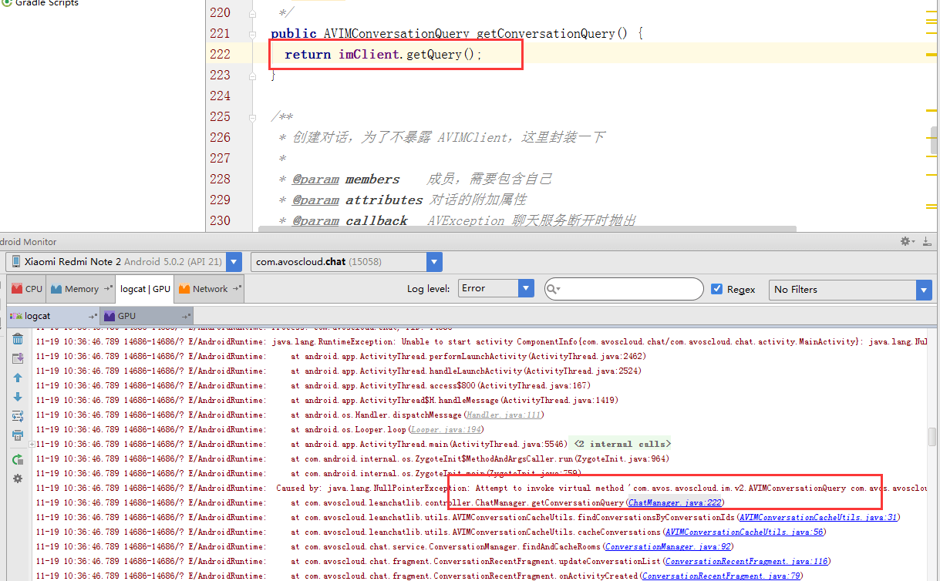Click the imClient.getQuery() return statement
This screenshot has width=940, height=581.
383,55
